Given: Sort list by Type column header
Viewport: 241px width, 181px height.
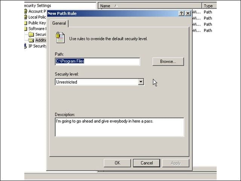Looking at the screenshot, I should tap(209, 6).
